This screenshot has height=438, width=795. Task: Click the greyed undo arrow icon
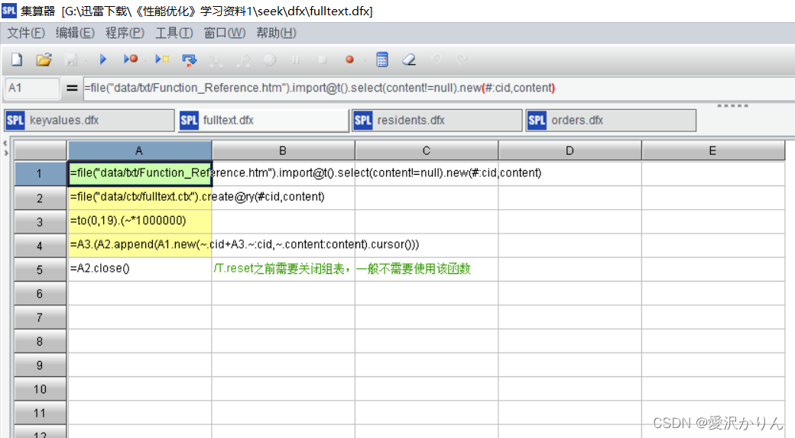pyautogui.click(x=436, y=60)
